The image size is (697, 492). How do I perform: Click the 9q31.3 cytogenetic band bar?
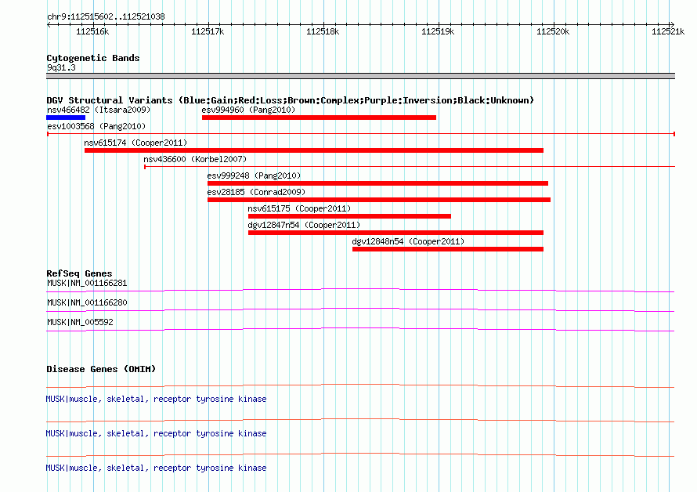tap(360, 76)
